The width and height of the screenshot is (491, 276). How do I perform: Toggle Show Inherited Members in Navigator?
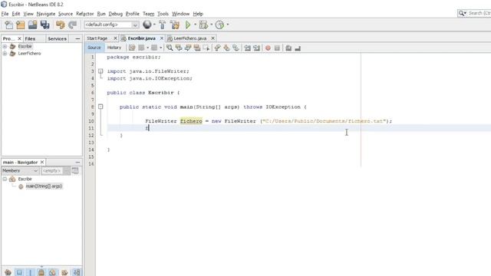point(8,272)
